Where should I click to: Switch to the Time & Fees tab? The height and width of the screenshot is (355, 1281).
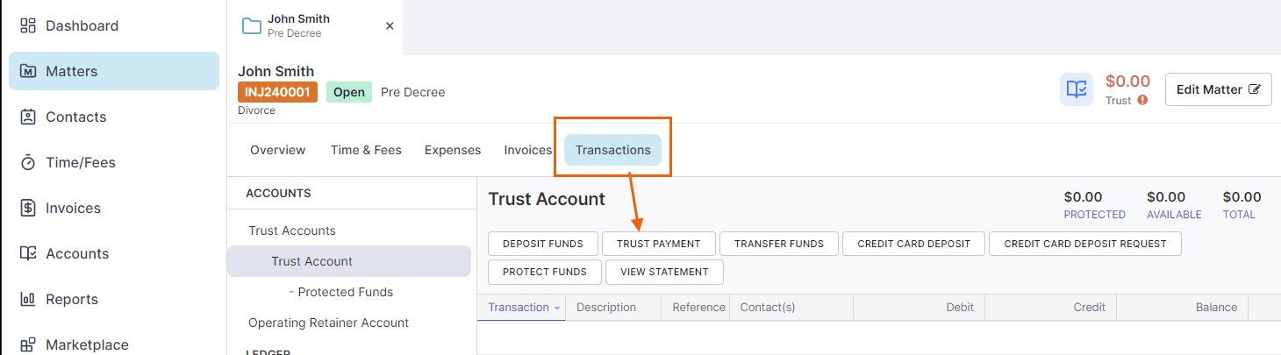pos(366,150)
